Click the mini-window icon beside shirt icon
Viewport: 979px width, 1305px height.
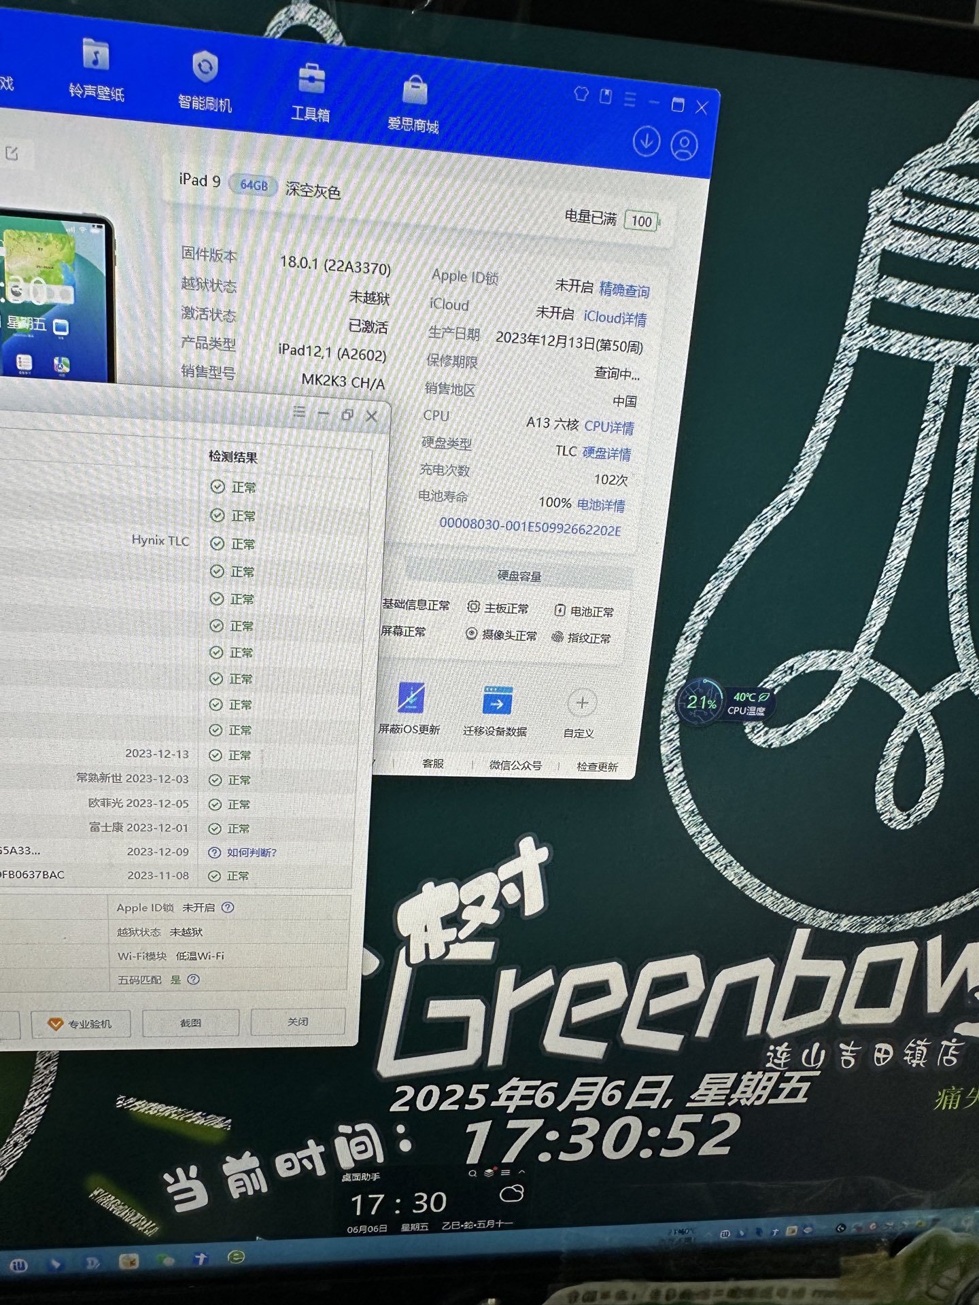[x=605, y=97]
